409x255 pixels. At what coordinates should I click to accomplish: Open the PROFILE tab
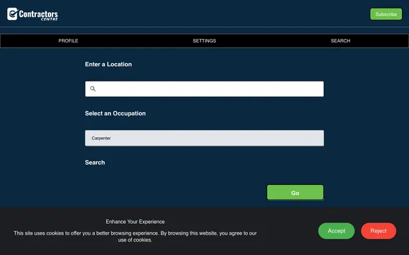68,41
